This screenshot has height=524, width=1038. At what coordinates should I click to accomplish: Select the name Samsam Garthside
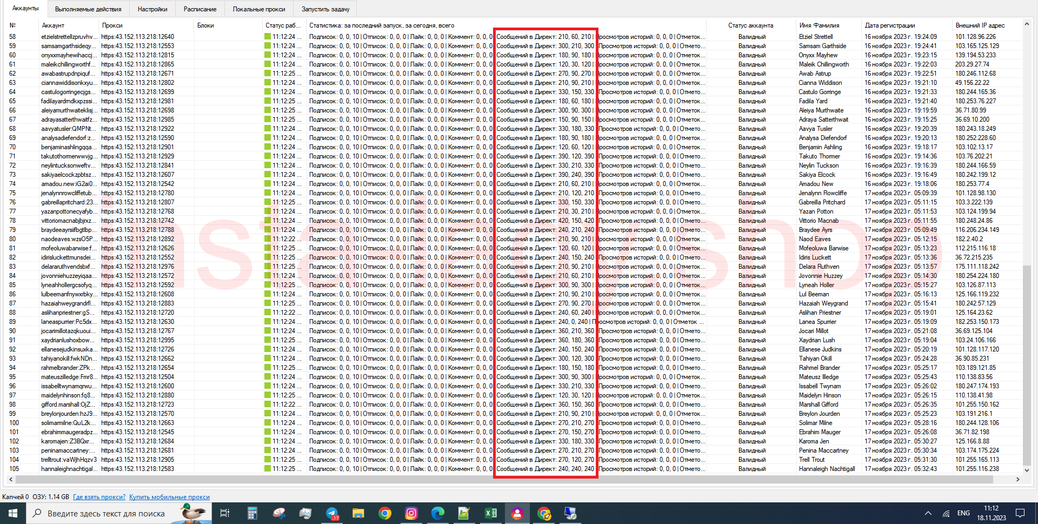pos(822,46)
